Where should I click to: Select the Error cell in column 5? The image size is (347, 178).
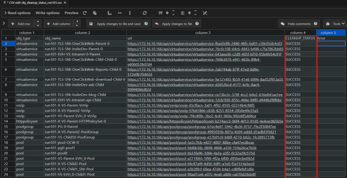(331, 38)
